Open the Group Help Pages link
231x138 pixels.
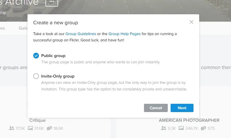point(125,34)
